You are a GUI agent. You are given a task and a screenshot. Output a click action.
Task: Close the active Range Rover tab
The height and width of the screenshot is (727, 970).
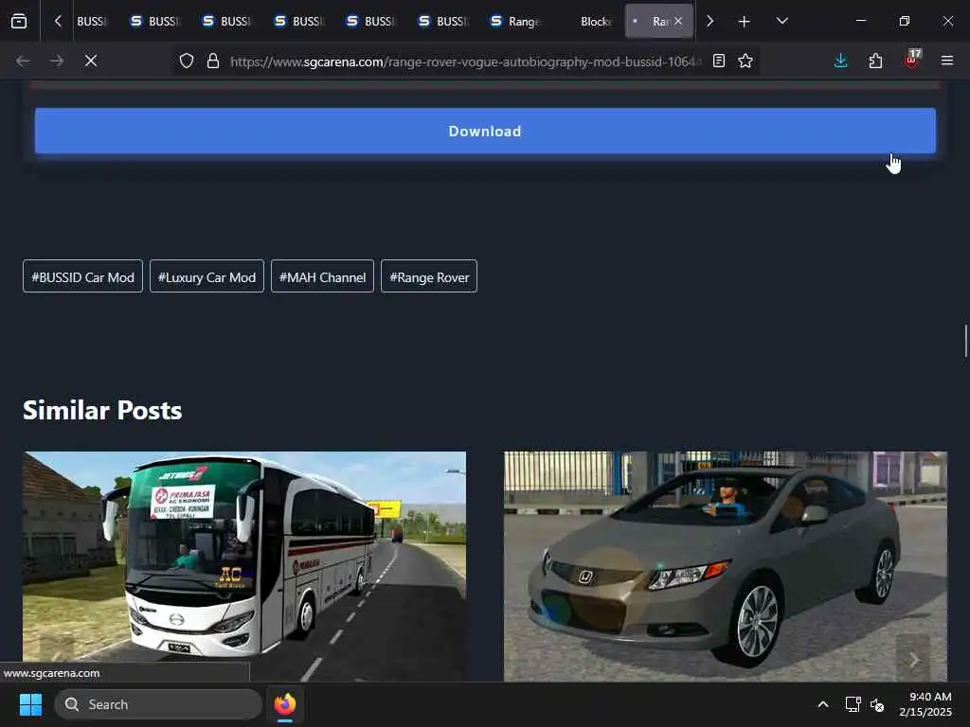(x=678, y=21)
